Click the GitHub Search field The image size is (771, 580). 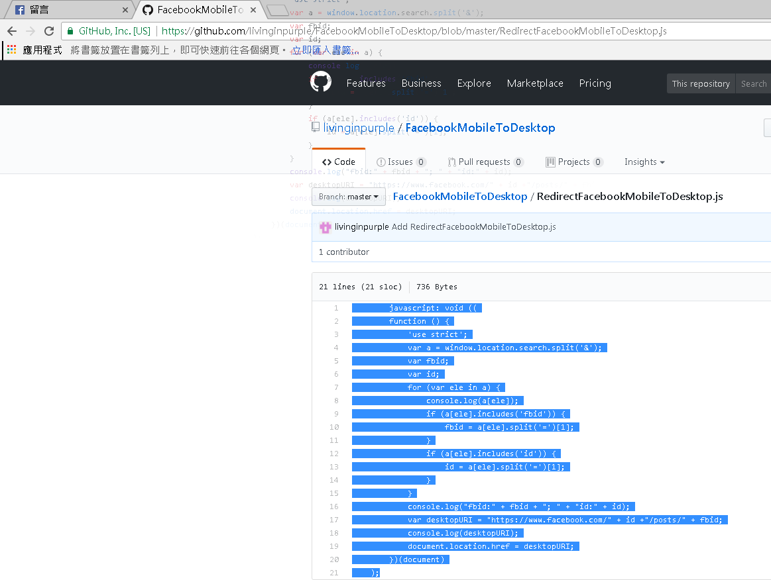click(x=753, y=83)
